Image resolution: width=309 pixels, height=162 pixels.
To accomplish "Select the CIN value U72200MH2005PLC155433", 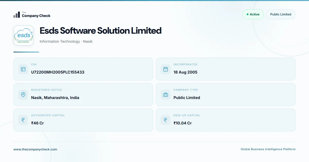I will point(58,72).
